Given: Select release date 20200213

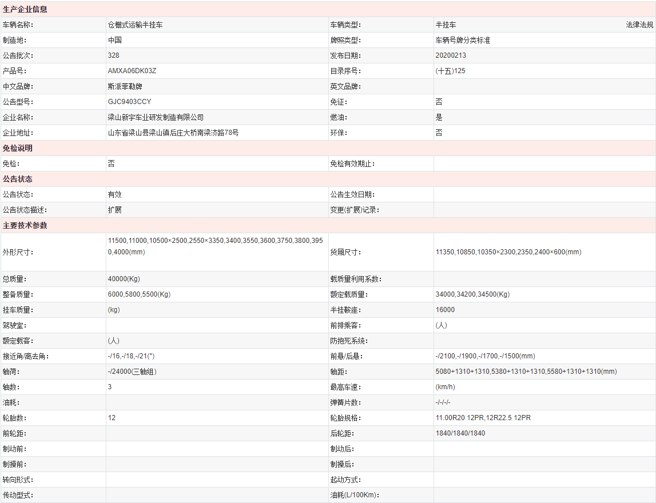Looking at the screenshot, I should pos(451,56).
